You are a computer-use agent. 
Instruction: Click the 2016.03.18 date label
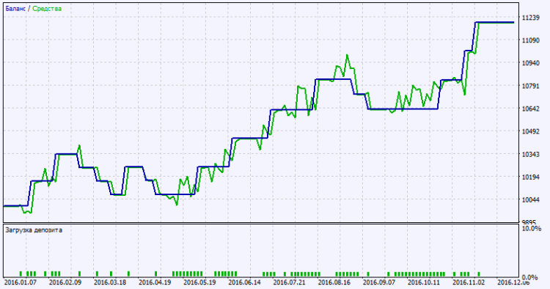pos(110,282)
